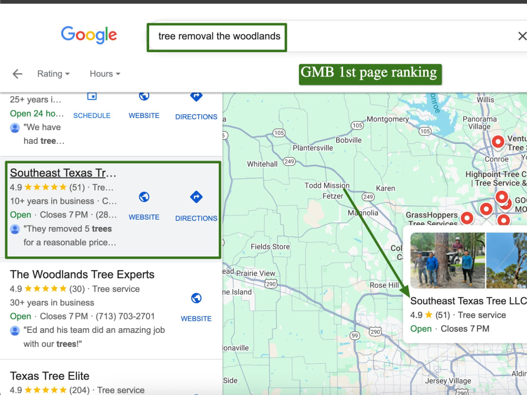The width and height of the screenshot is (527, 395).
Task: Click website globe icon for Southeast Texas Tree
Action: click(x=144, y=197)
